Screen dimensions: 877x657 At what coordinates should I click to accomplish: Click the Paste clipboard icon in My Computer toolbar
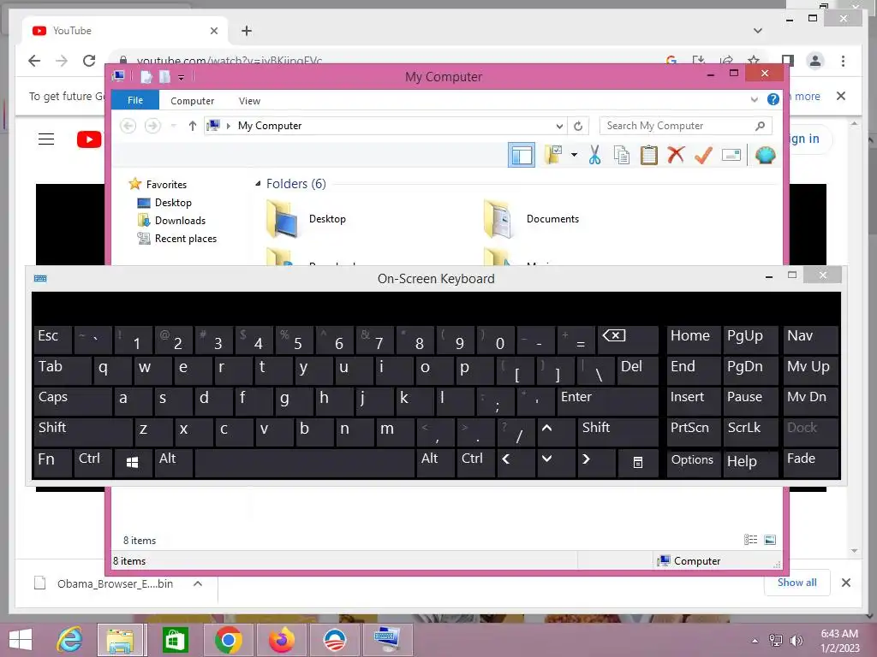[649, 155]
